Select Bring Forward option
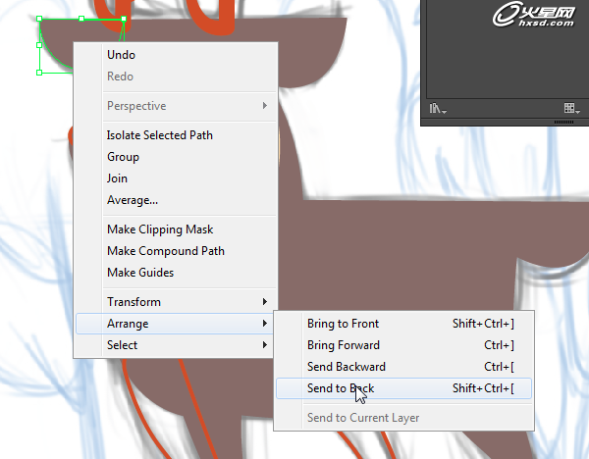This screenshot has height=459, width=589. click(x=403, y=345)
